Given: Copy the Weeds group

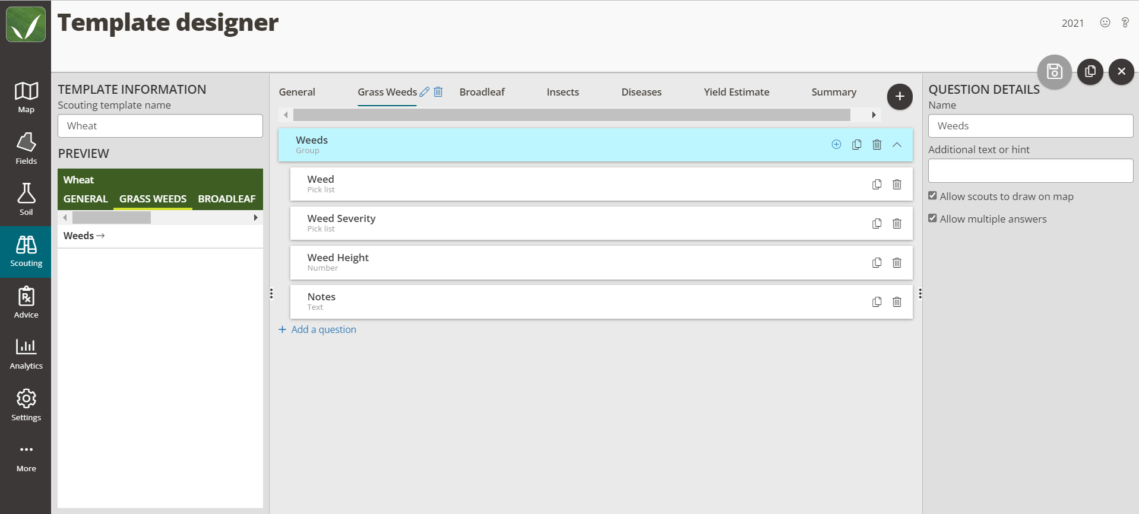Looking at the screenshot, I should tap(856, 144).
